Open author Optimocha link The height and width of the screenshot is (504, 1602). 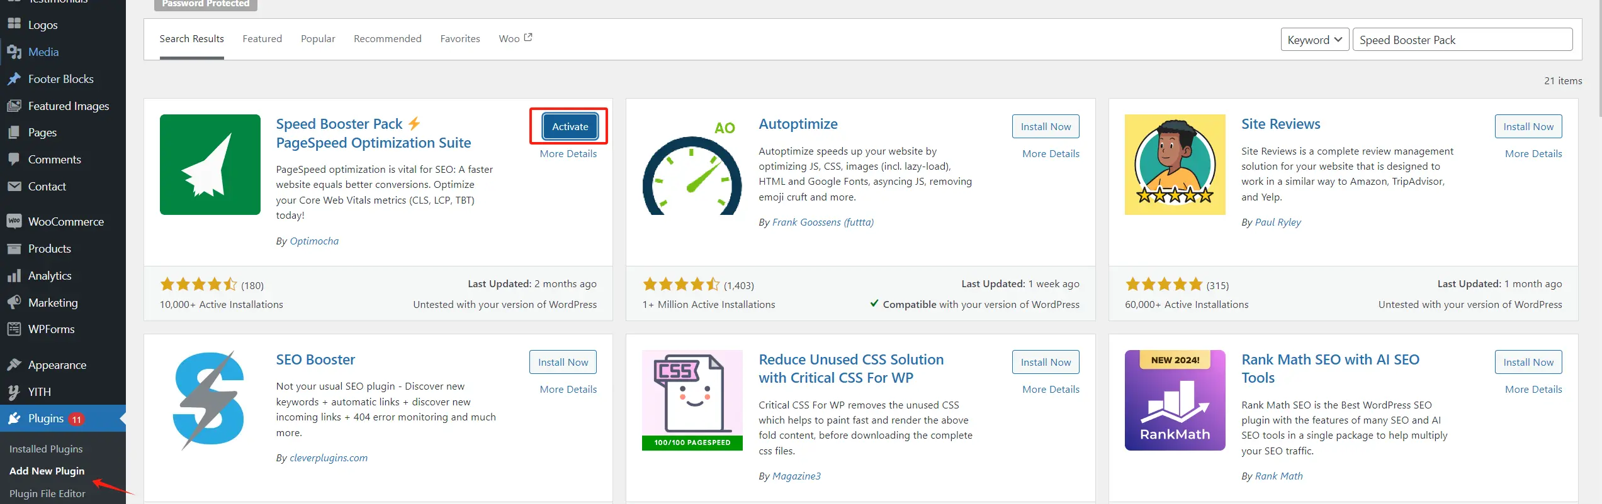click(314, 241)
